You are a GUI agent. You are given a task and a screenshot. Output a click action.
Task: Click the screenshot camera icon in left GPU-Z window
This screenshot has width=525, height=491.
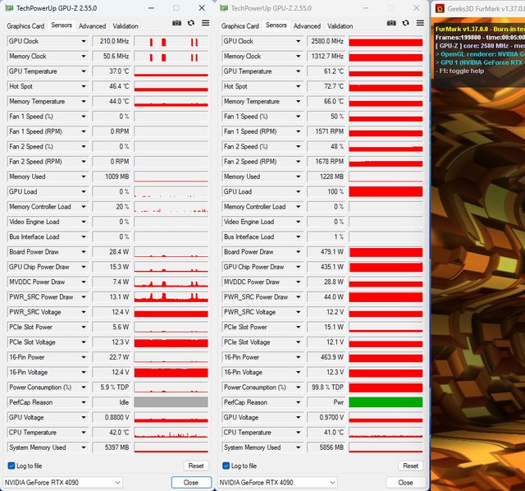coord(176,25)
